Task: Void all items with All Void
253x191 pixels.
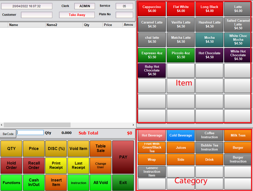Action: tap(100, 182)
